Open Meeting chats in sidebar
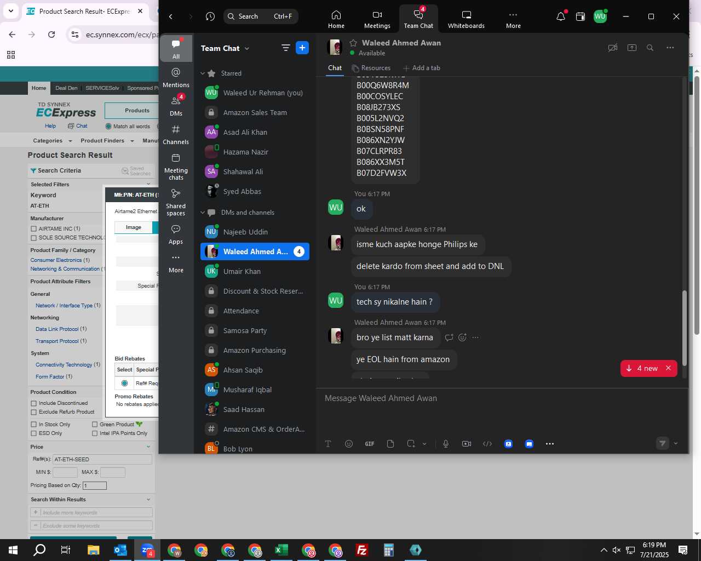Screen dimensions: 701x561 pyautogui.click(x=176, y=166)
